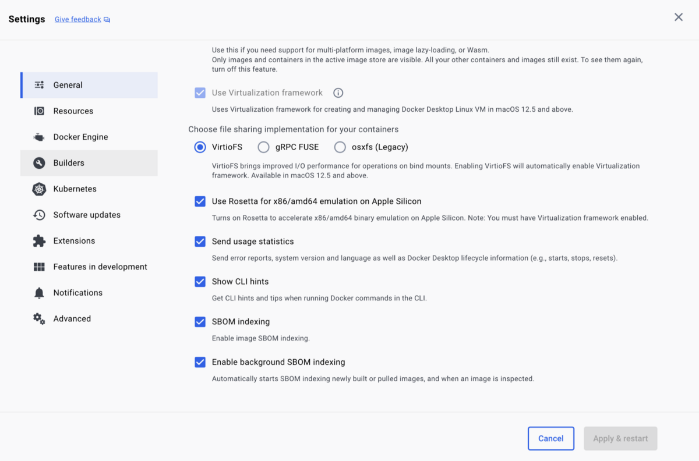Switch to the Advanced tab
Screen dimensions: 699x461
(x=89, y=319)
